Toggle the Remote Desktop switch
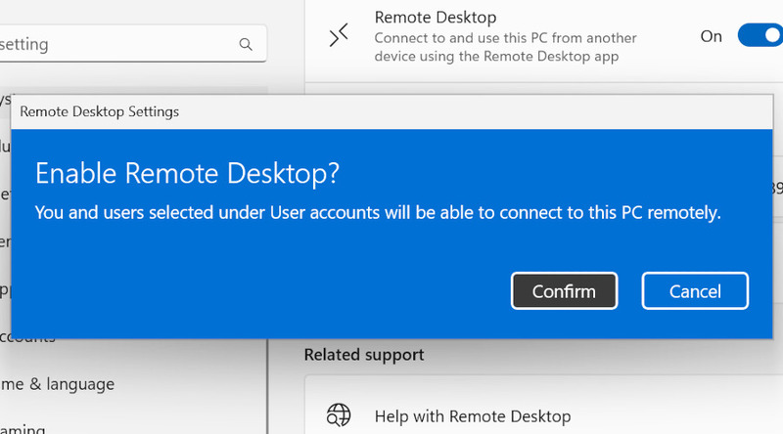783x434 pixels. pos(761,36)
